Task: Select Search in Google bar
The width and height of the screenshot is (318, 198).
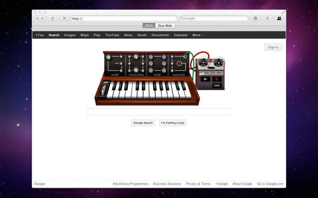Action: [x=54, y=35]
